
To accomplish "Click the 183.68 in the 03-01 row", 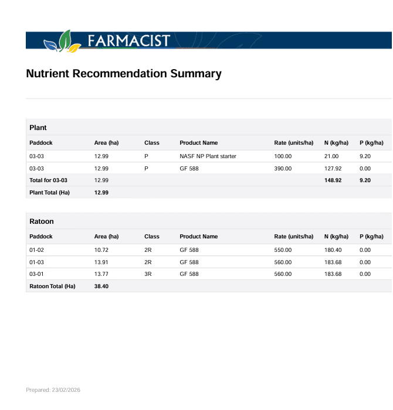I will click(x=334, y=274).
